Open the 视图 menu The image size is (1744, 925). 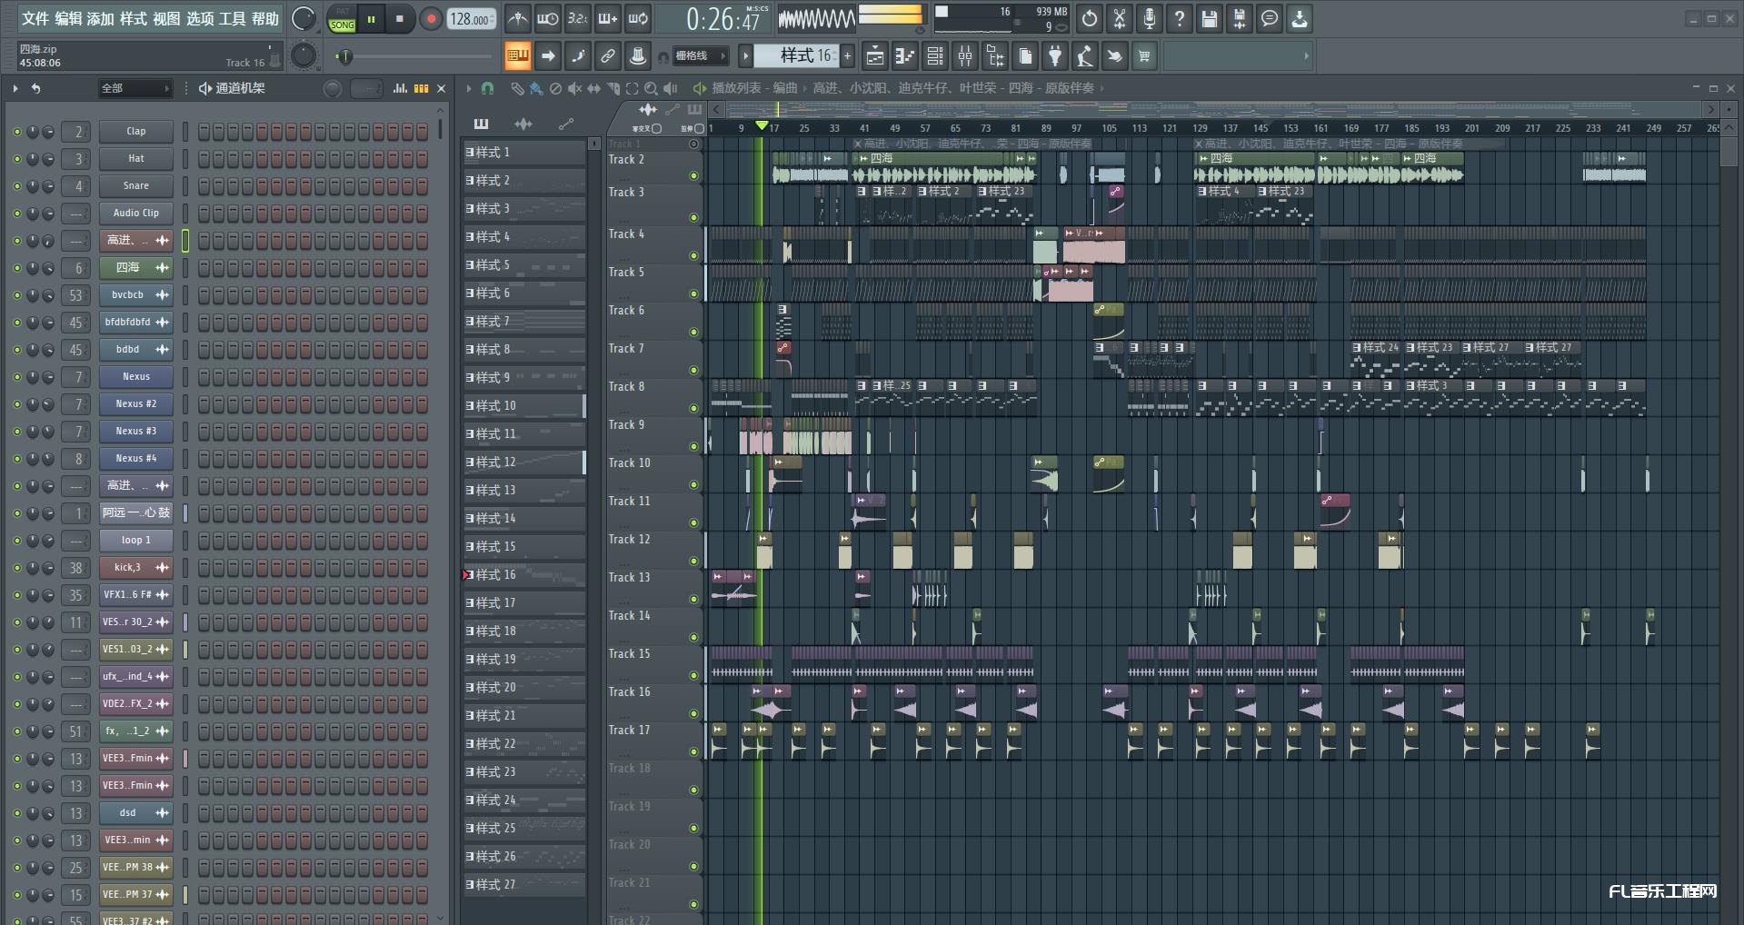click(x=166, y=18)
